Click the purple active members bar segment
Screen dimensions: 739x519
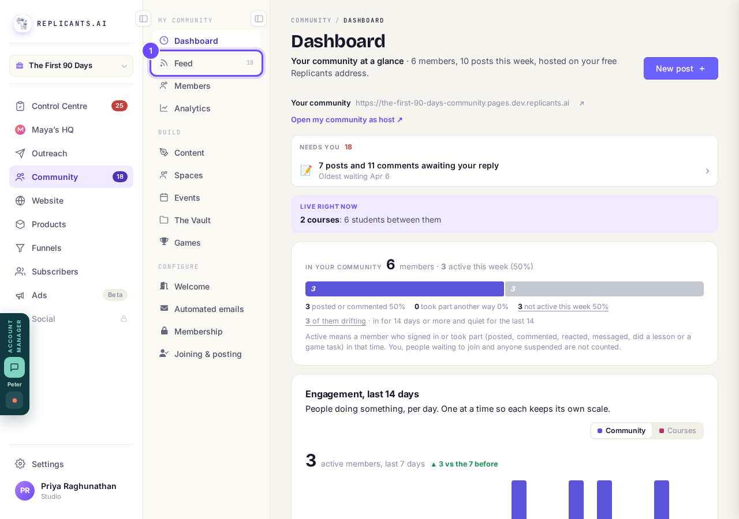(405, 289)
